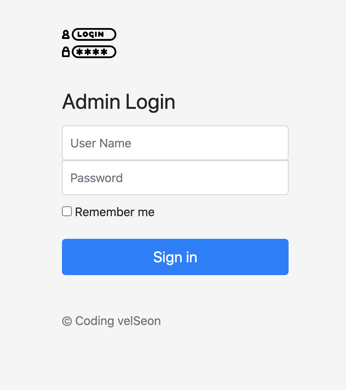346x390 pixels.
Task: Click the user silhouette icon in the logo
Action: 66,35
